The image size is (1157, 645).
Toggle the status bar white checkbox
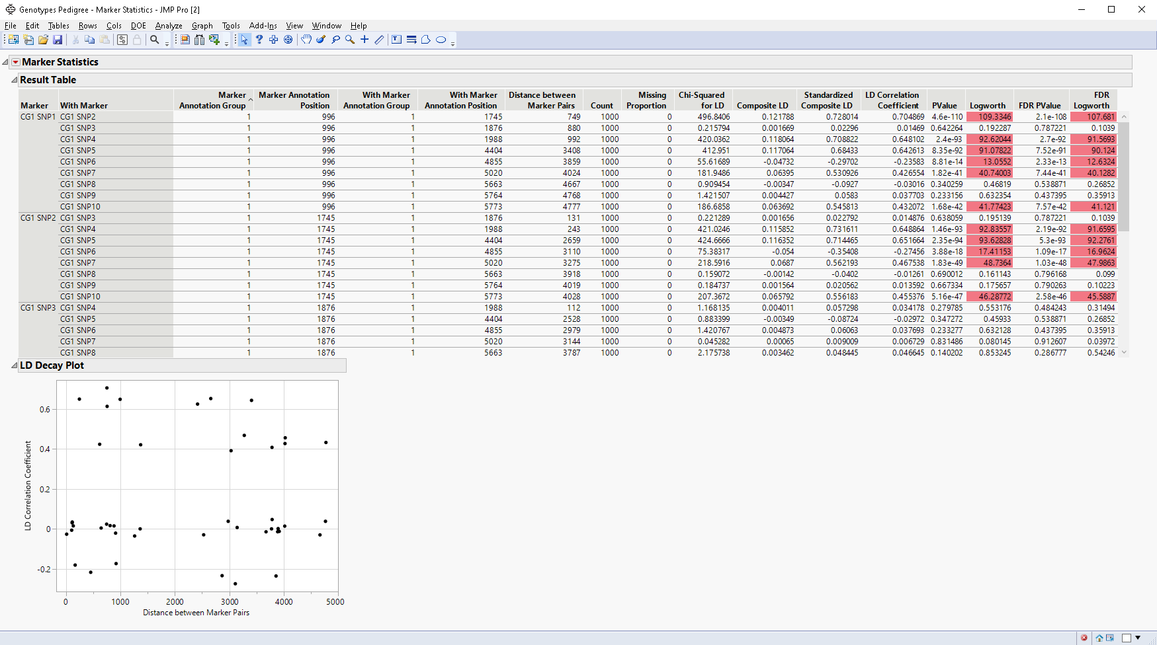pos(1126,638)
